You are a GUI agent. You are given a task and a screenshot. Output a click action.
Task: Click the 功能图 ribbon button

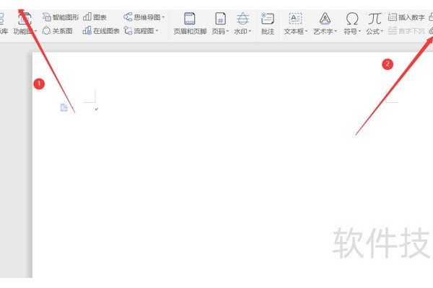click(x=23, y=24)
